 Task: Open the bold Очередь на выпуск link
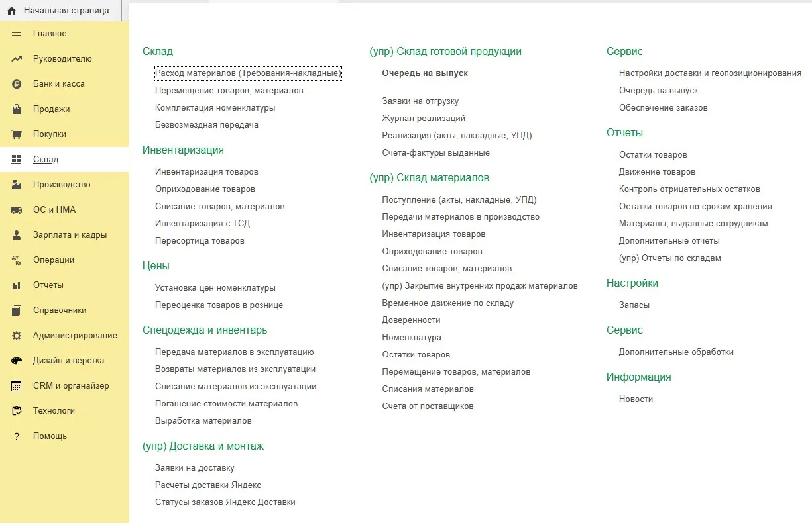(425, 73)
